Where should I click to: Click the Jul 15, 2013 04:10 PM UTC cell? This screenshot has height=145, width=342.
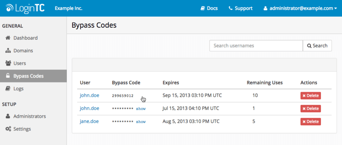[x=191, y=108]
